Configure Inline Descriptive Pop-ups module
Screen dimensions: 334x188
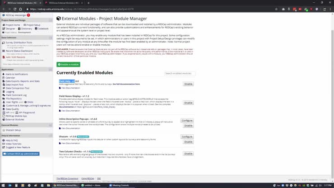pyautogui.click(x=187, y=121)
